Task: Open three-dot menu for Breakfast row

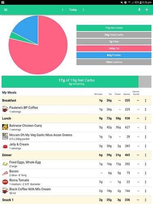Action: [x=146, y=100]
